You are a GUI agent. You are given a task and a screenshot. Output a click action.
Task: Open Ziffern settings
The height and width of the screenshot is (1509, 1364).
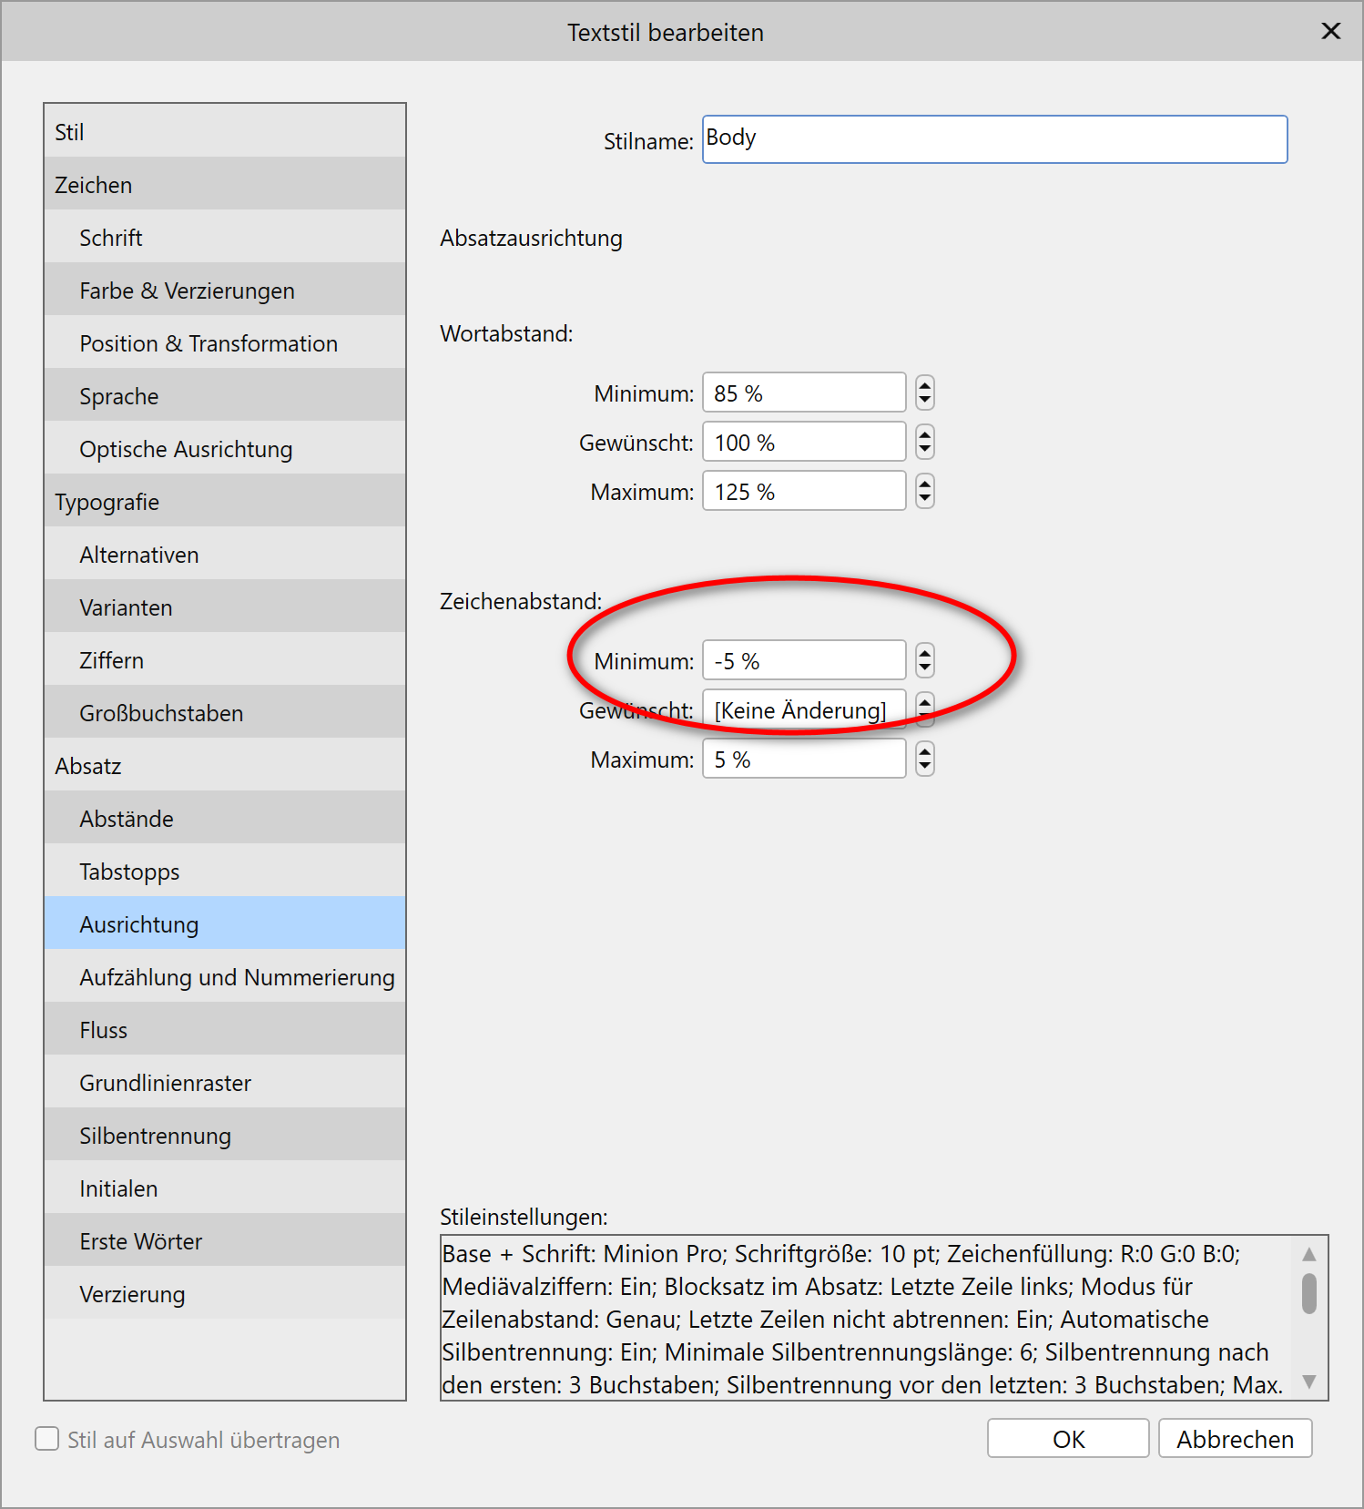(x=225, y=659)
